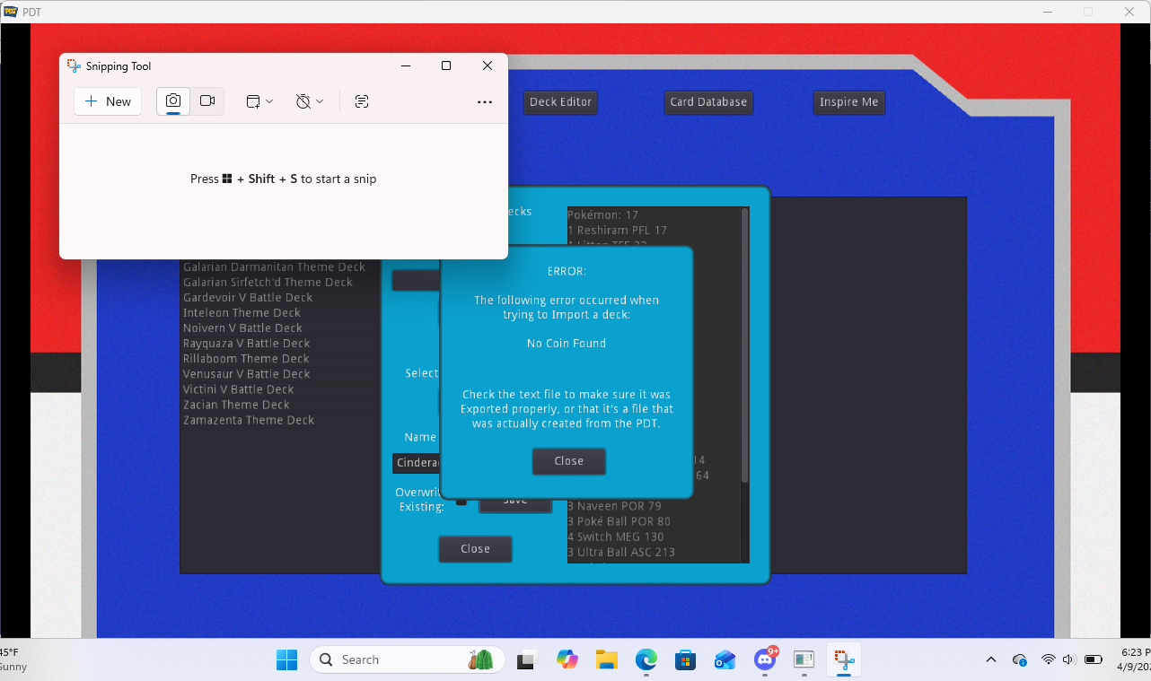1151x681 pixels.
Task: Select Rillaboom Theme Deck
Action: 246,359
